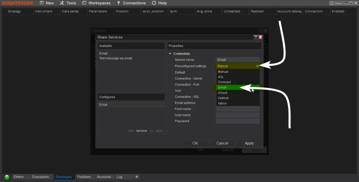
Task: Open the Log tab
Action: point(120,177)
